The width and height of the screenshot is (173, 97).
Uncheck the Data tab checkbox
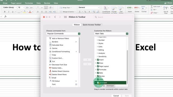[x=98, y=73]
